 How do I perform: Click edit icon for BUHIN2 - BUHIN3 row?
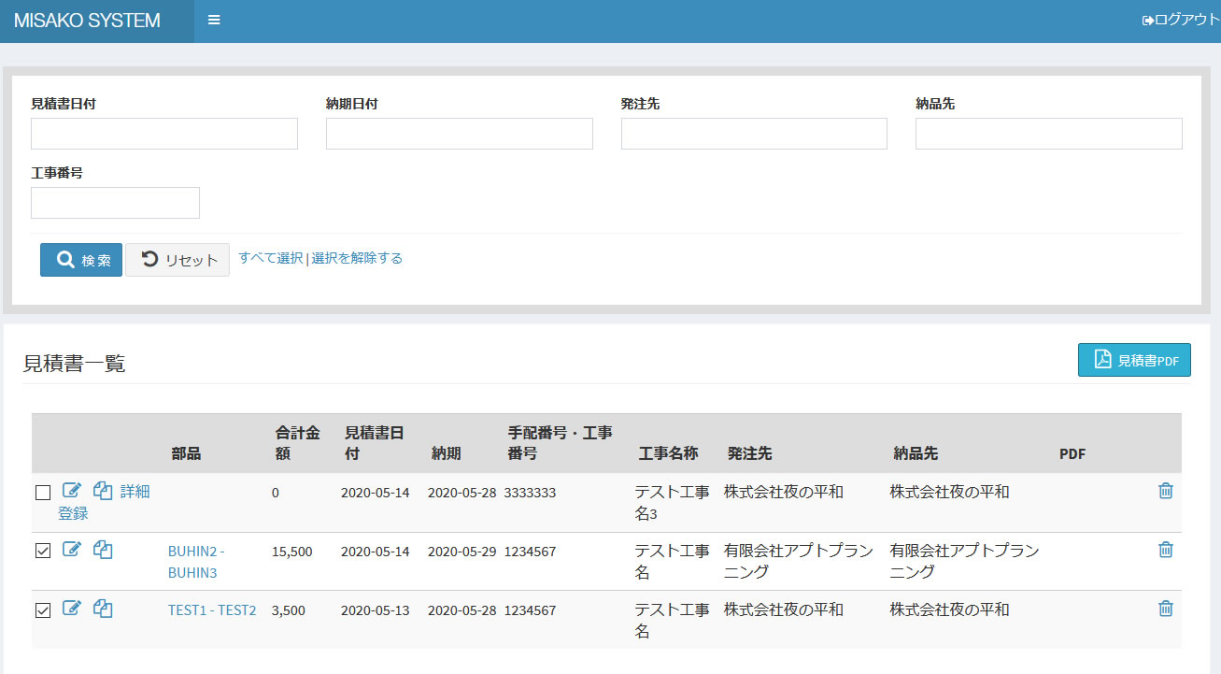[72, 550]
